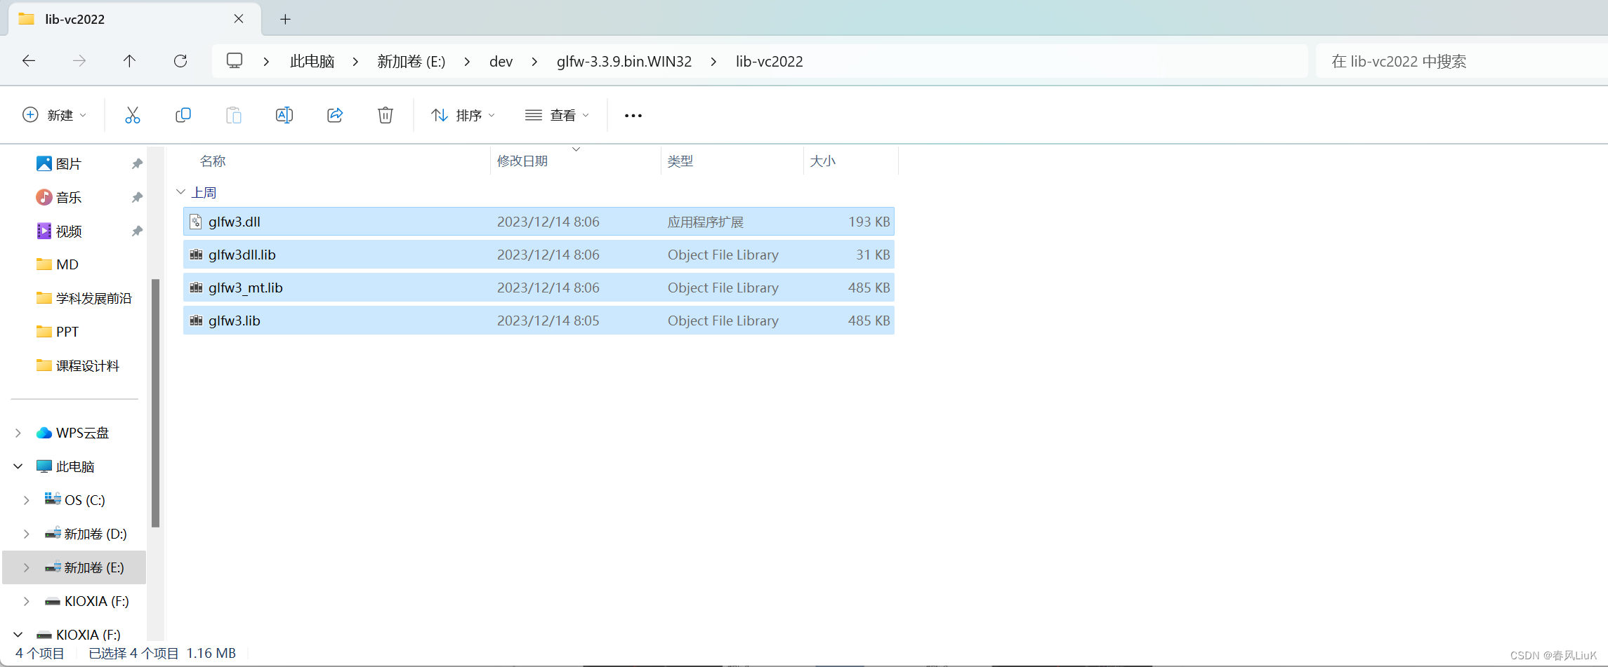This screenshot has width=1608, height=667.
Task: Click the glfw3_mt.lib file icon
Action: point(196,288)
